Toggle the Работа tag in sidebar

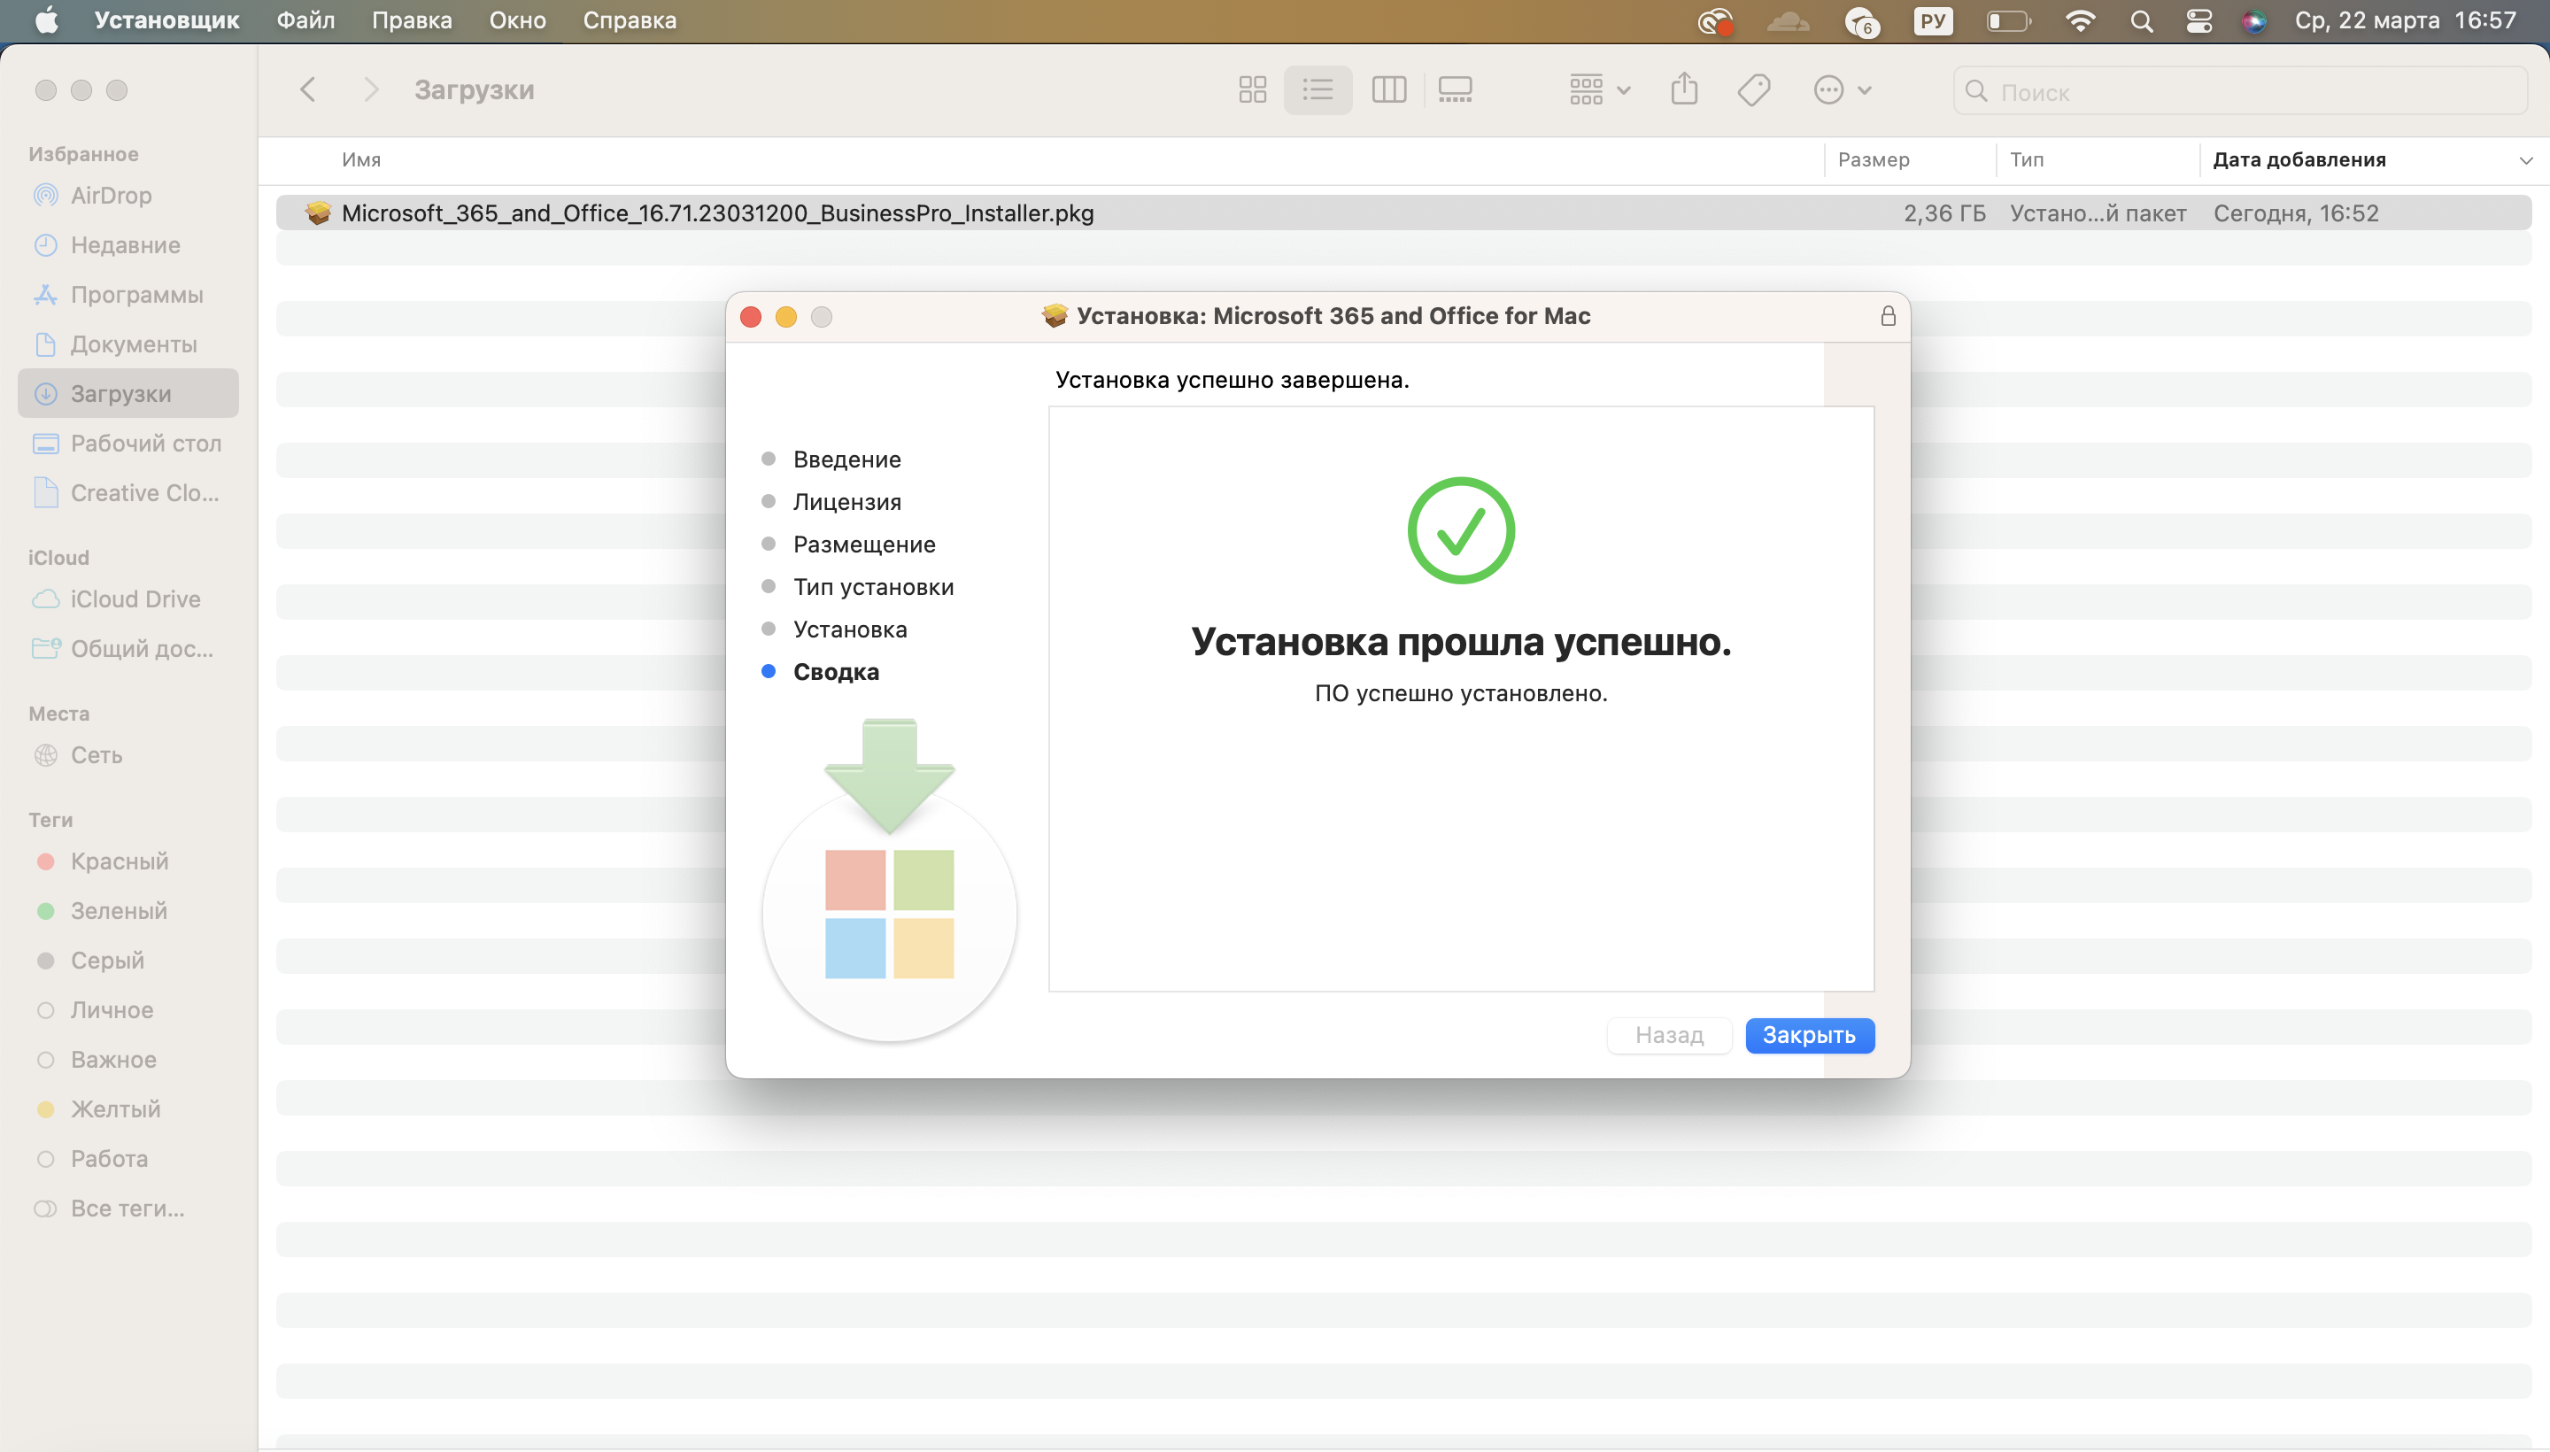click(x=109, y=1158)
